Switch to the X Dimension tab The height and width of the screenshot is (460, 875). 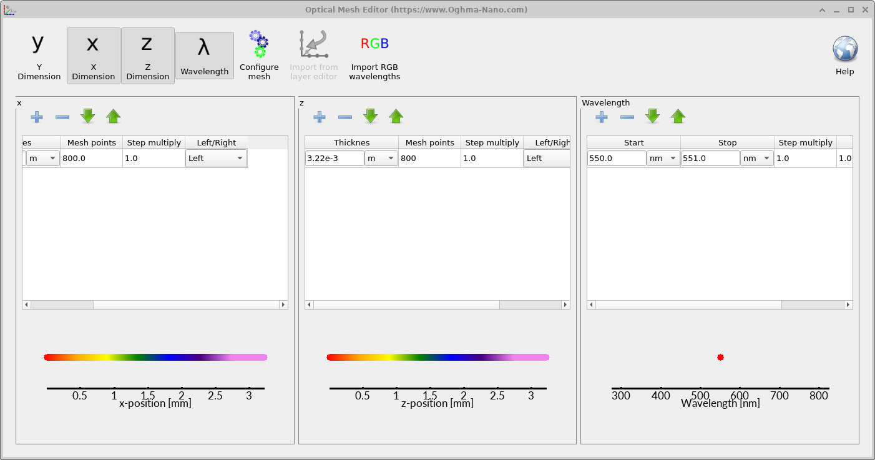[93, 56]
